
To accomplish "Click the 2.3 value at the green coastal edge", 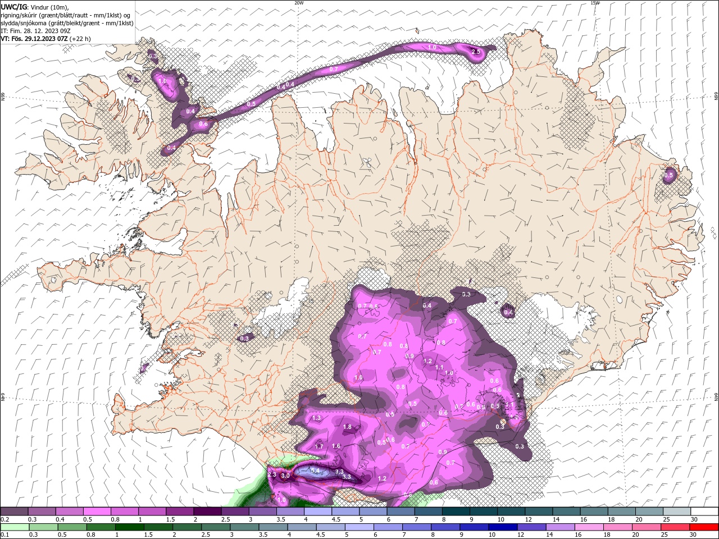I will tap(272, 475).
